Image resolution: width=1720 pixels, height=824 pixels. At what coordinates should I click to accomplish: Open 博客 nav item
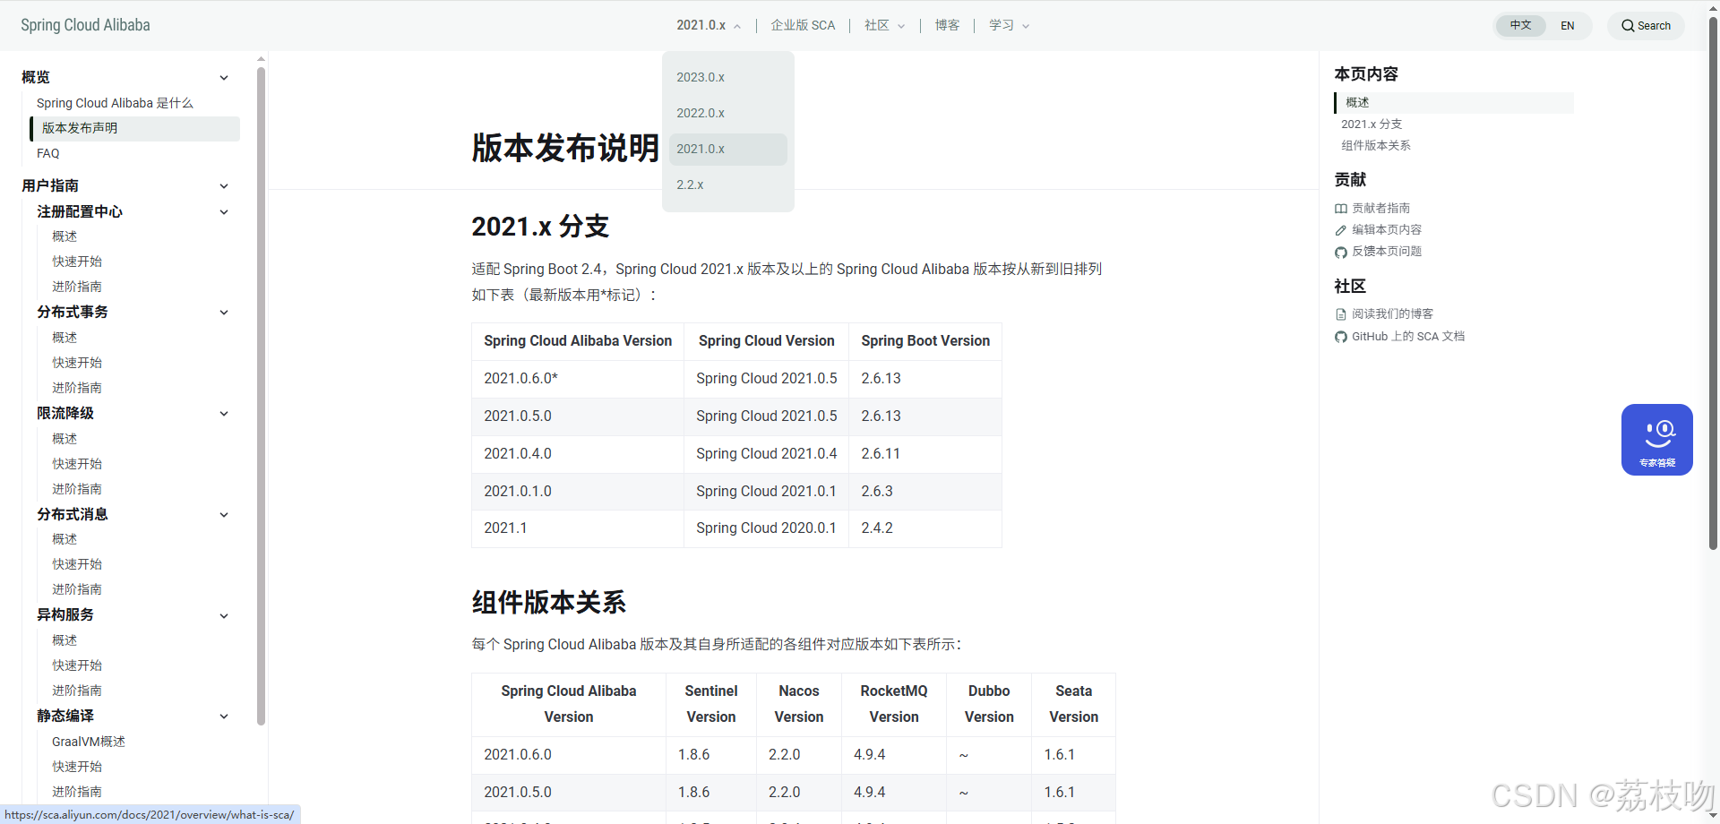(x=947, y=25)
